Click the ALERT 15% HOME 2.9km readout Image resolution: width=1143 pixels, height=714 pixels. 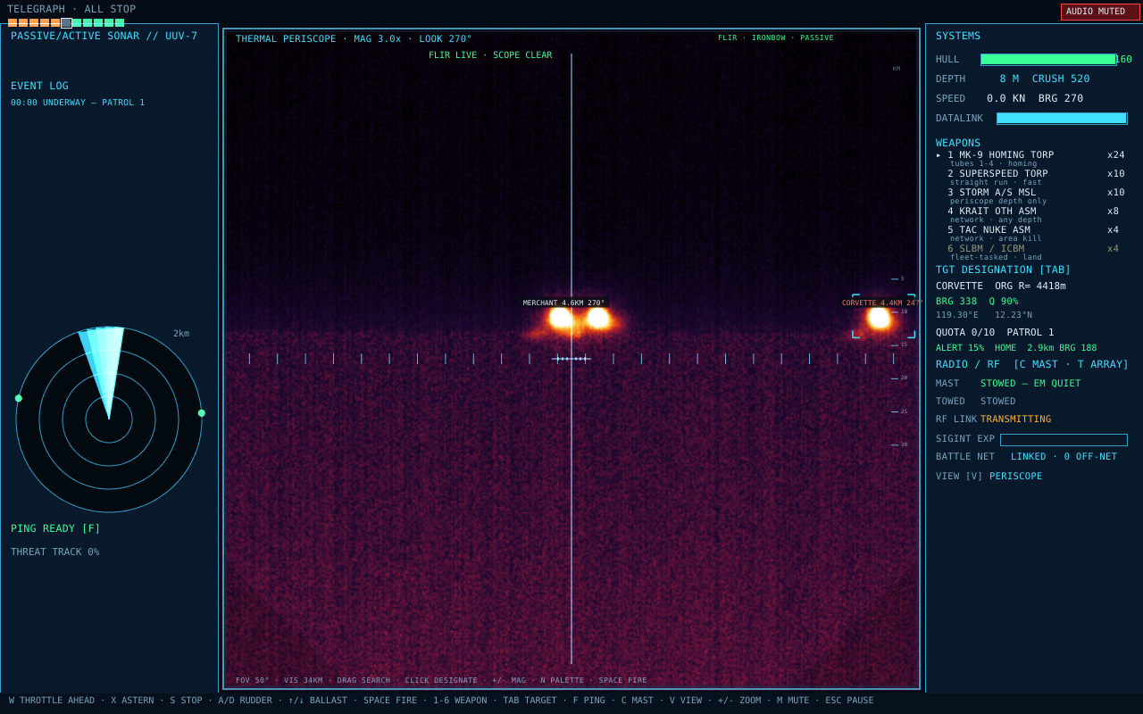[1016, 348]
